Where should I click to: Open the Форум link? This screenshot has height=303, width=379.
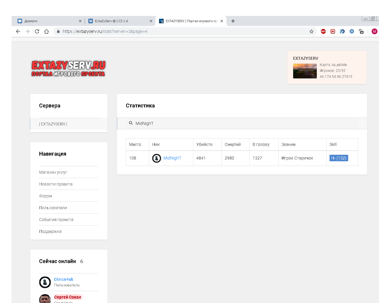tap(46, 196)
